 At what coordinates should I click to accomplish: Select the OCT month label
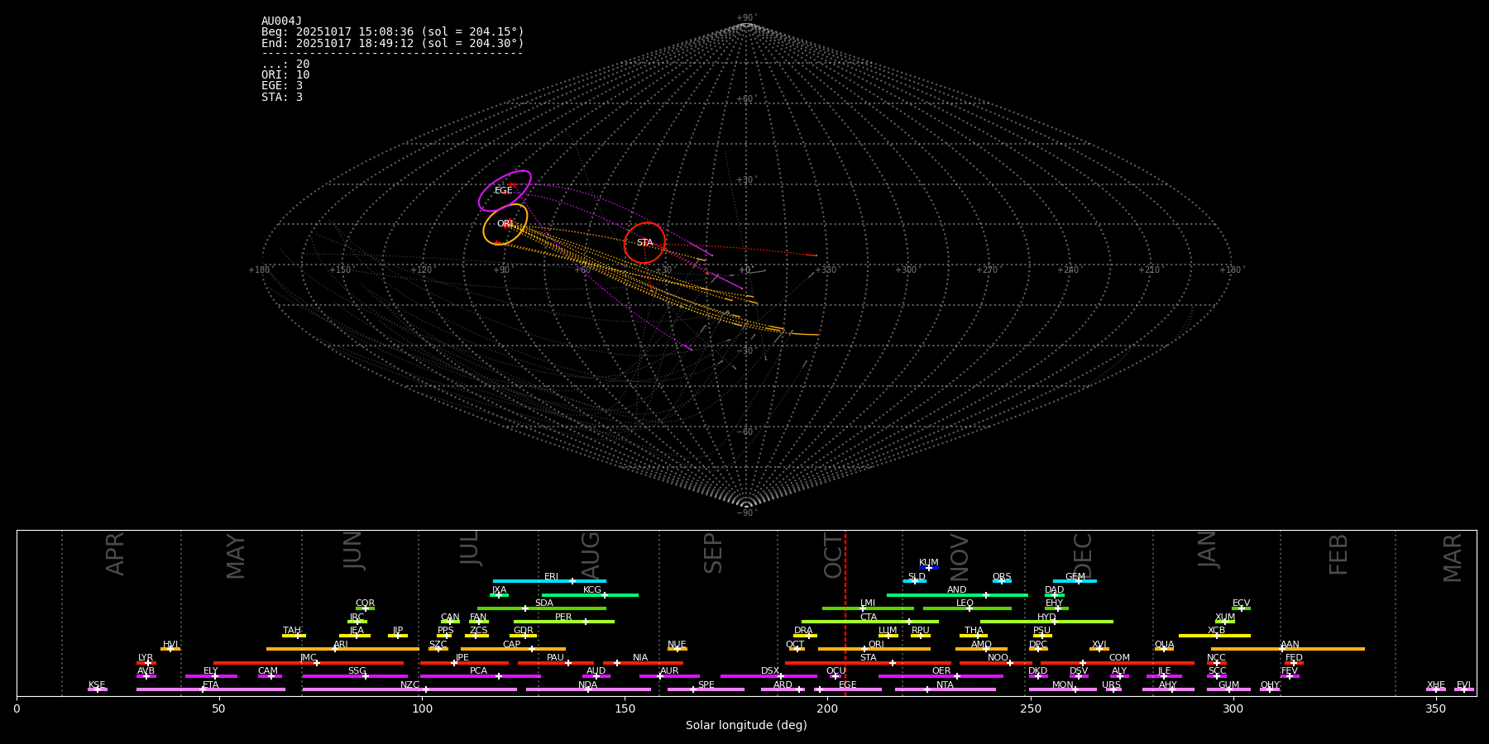tap(833, 555)
